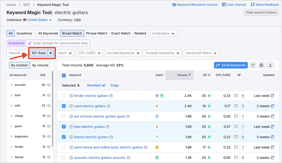The image size is (282, 163).
Task: Uncheck the used electric guitars checkbox
Action: tap(64, 106)
